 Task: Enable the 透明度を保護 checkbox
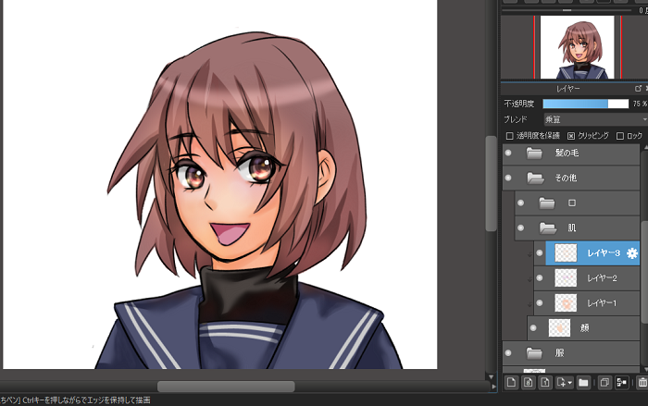tap(509, 136)
